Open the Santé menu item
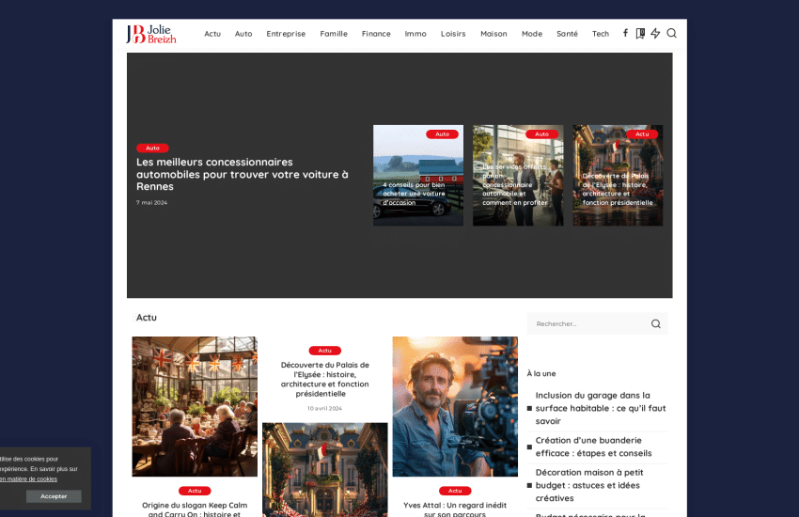 pos(567,34)
